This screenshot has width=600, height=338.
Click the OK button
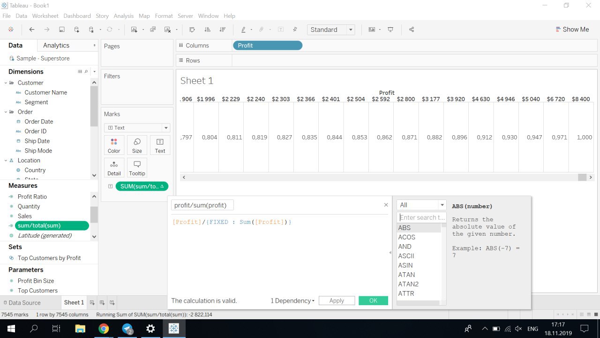373,300
